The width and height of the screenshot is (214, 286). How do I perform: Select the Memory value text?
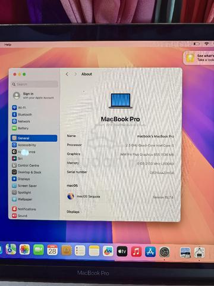(156, 164)
